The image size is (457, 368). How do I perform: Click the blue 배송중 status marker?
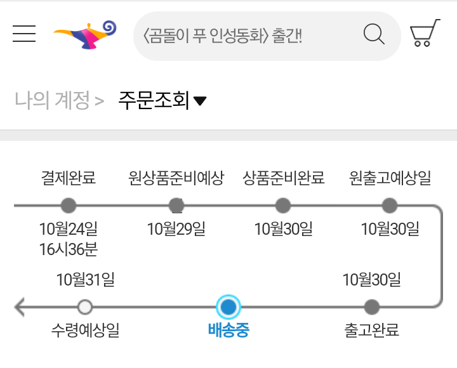(x=228, y=307)
